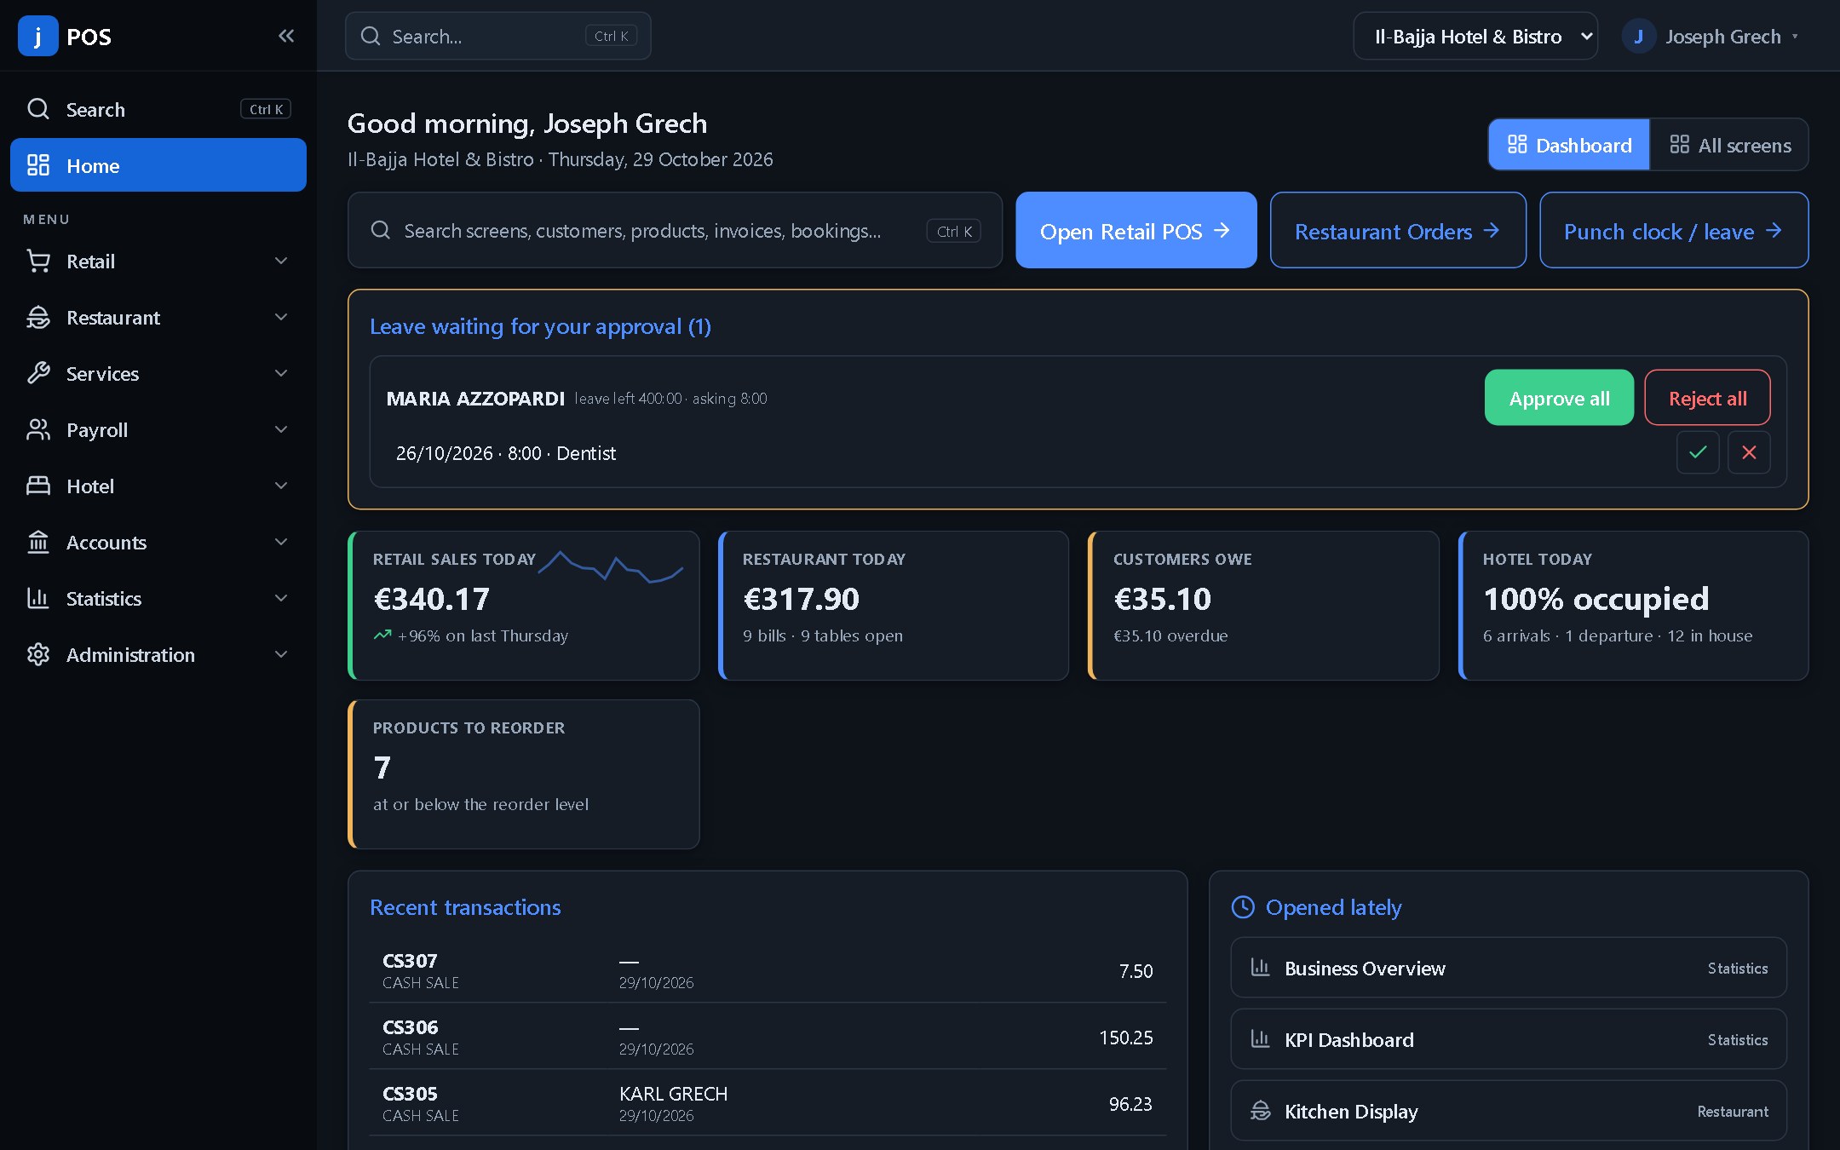Switch to the Dashboard tab
The width and height of the screenshot is (1840, 1150).
pos(1569,145)
